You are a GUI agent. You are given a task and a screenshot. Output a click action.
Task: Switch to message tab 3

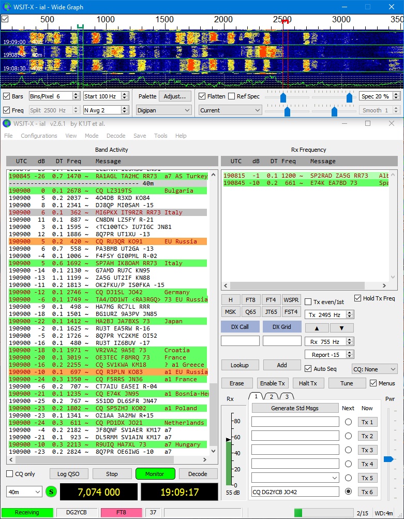[x=287, y=397]
